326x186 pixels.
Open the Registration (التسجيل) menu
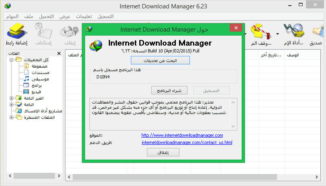point(106,16)
